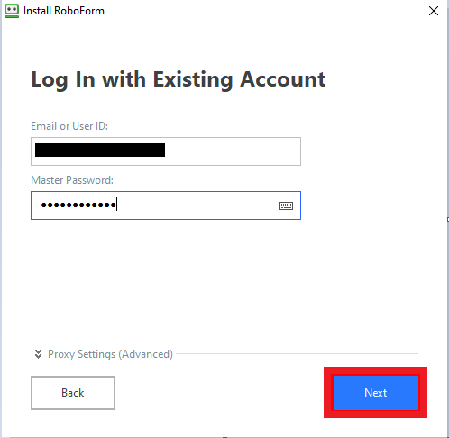Click the "Log In with Existing Account" heading
449x438 pixels.
[179, 80]
